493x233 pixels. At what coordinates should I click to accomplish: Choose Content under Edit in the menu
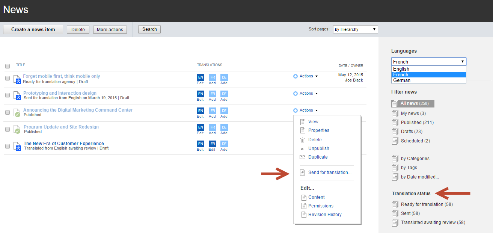(x=317, y=197)
